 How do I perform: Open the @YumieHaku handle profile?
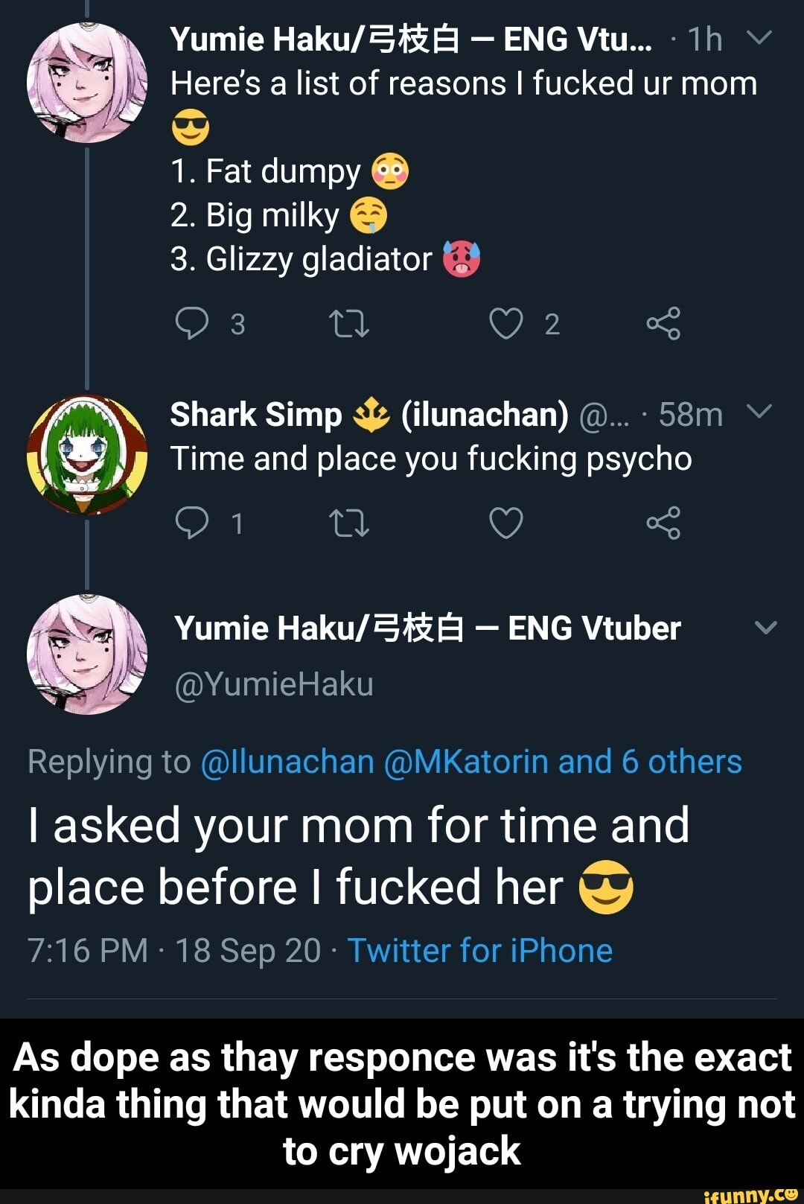[274, 684]
